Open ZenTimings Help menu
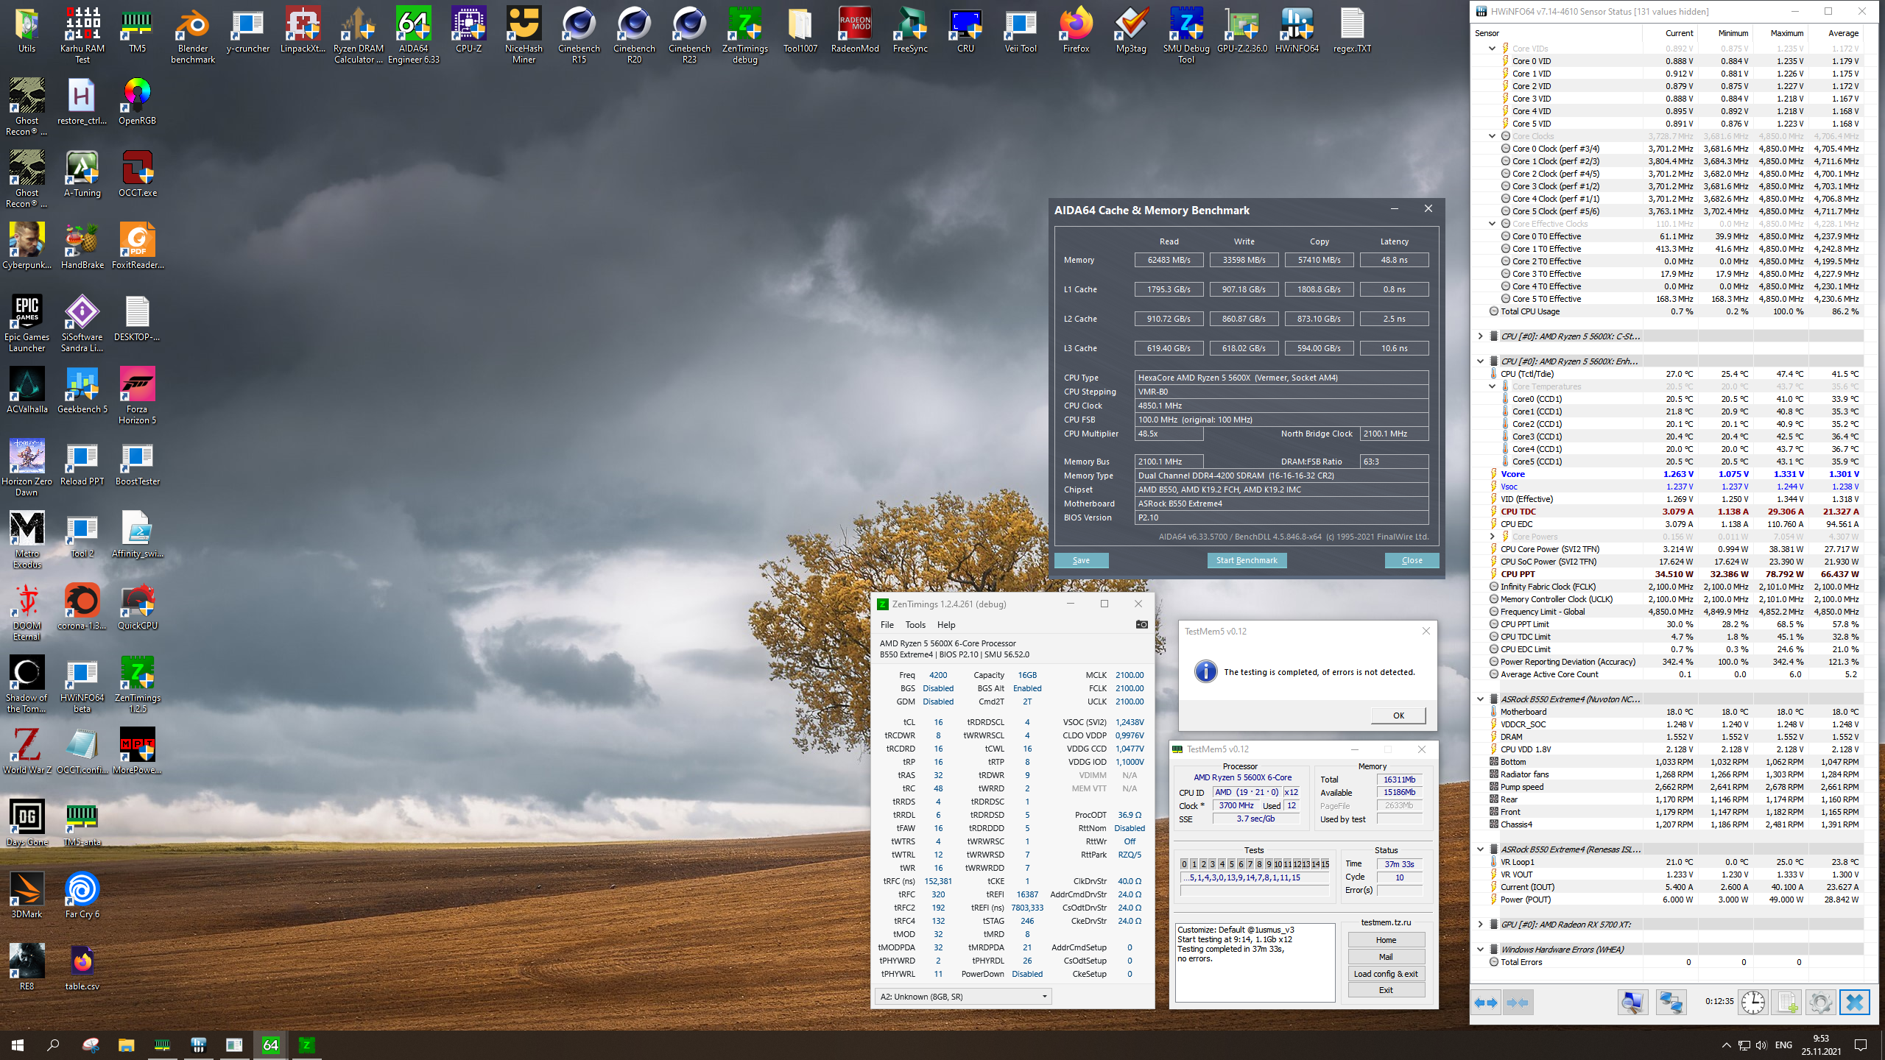The image size is (1885, 1060). tap(946, 624)
